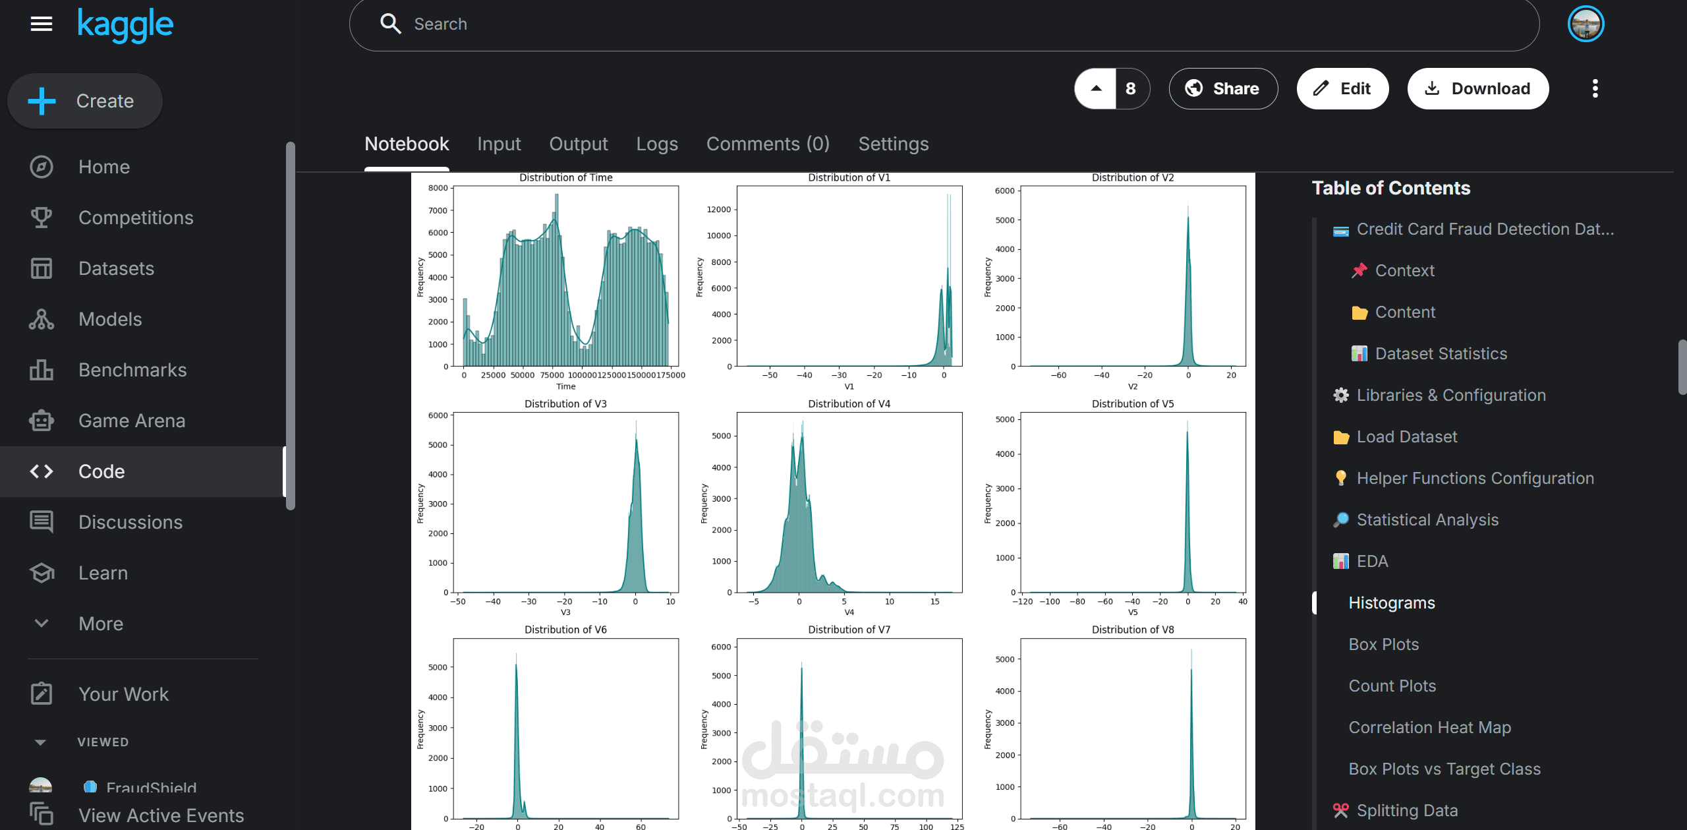Collapse the Viewed section arrow
The image size is (1687, 830).
click(x=40, y=742)
